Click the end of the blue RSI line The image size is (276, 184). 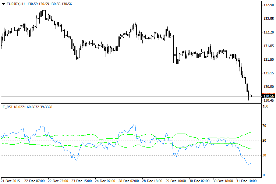251,164
